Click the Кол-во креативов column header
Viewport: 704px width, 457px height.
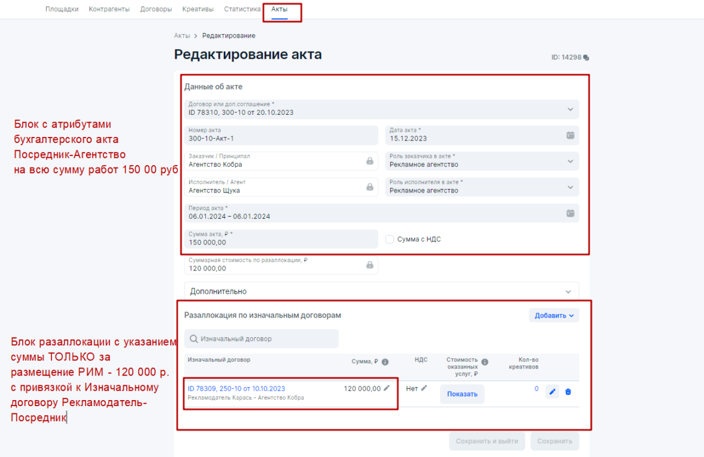coord(523,363)
